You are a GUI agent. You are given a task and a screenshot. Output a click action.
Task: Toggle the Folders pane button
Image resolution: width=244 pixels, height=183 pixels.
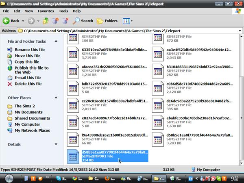107,21
